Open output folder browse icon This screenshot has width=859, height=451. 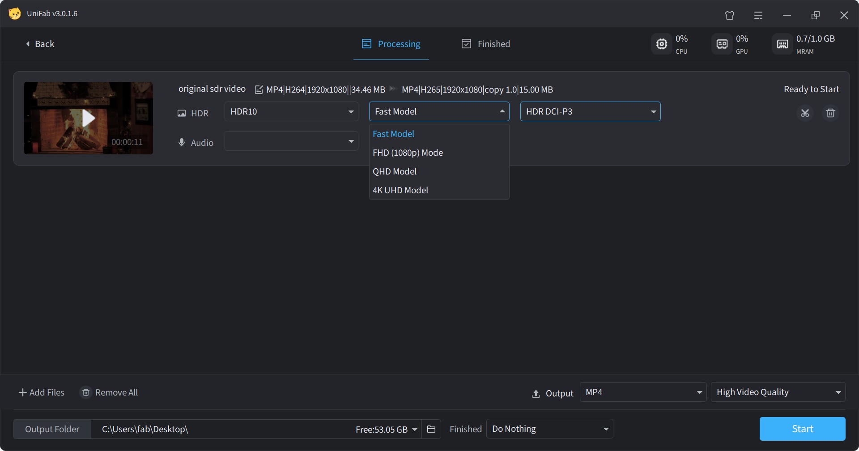(x=431, y=429)
